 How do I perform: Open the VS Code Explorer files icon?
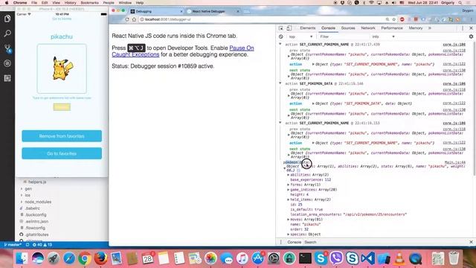pos(7,19)
